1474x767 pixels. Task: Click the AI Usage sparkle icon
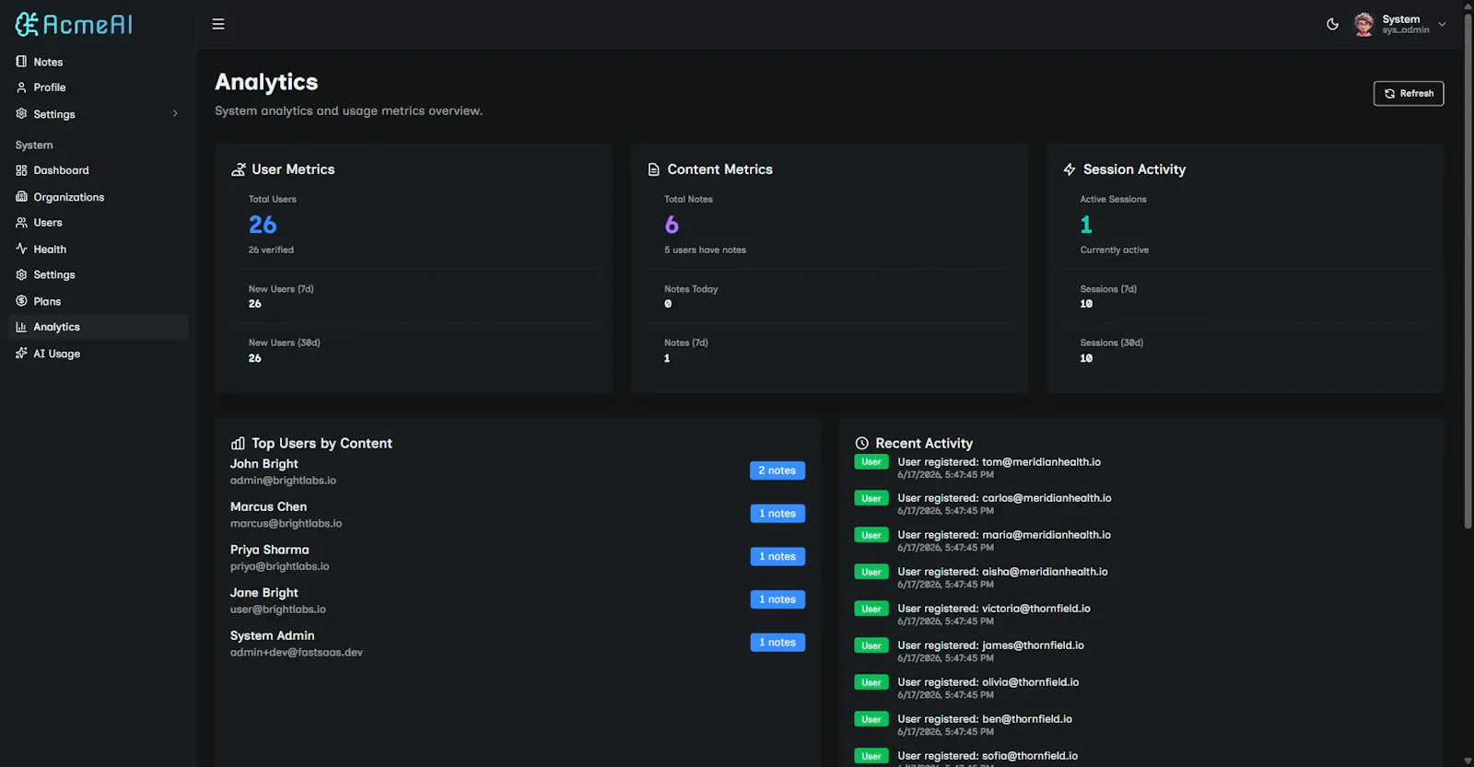21,354
